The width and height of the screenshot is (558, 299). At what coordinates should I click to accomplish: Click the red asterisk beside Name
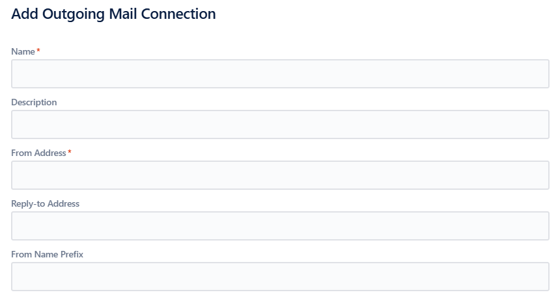click(x=38, y=51)
